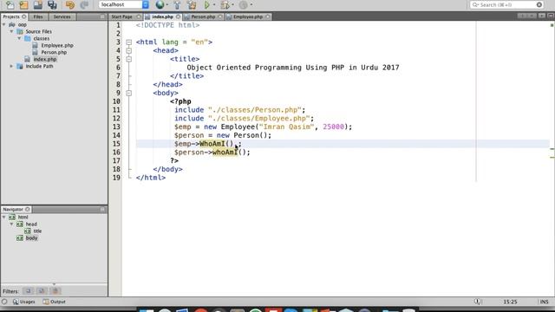
Task: Close the Navigator panel
Action: click(28, 210)
